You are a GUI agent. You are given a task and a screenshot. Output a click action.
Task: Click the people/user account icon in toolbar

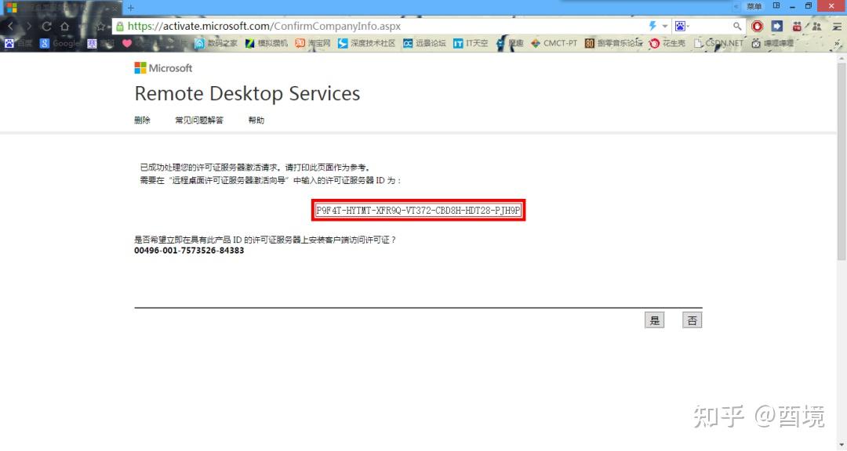pyautogui.click(x=816, y=26)
